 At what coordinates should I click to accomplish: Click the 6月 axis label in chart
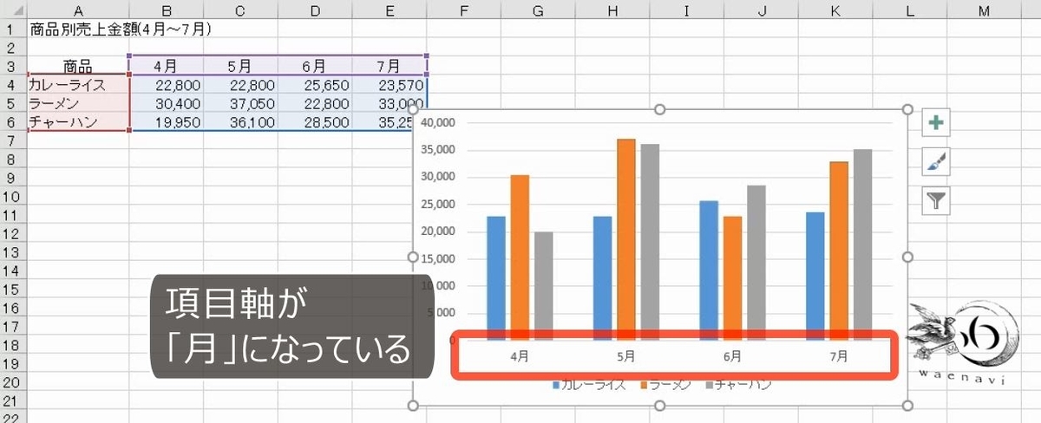[731, 355]
